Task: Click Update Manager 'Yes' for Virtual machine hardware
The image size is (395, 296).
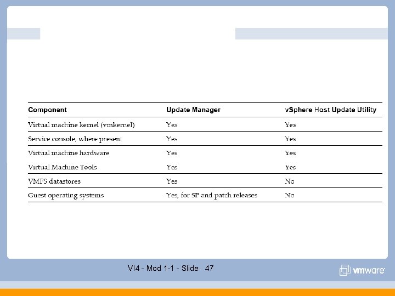Action: [172, 153]
